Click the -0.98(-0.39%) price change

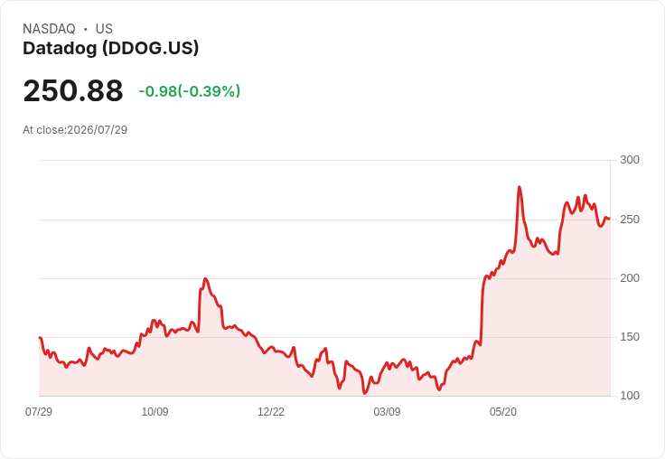coord(190,91)
